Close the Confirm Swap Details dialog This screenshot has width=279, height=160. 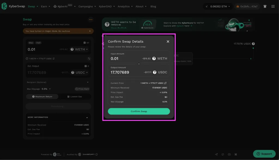(x=168, y=42)
